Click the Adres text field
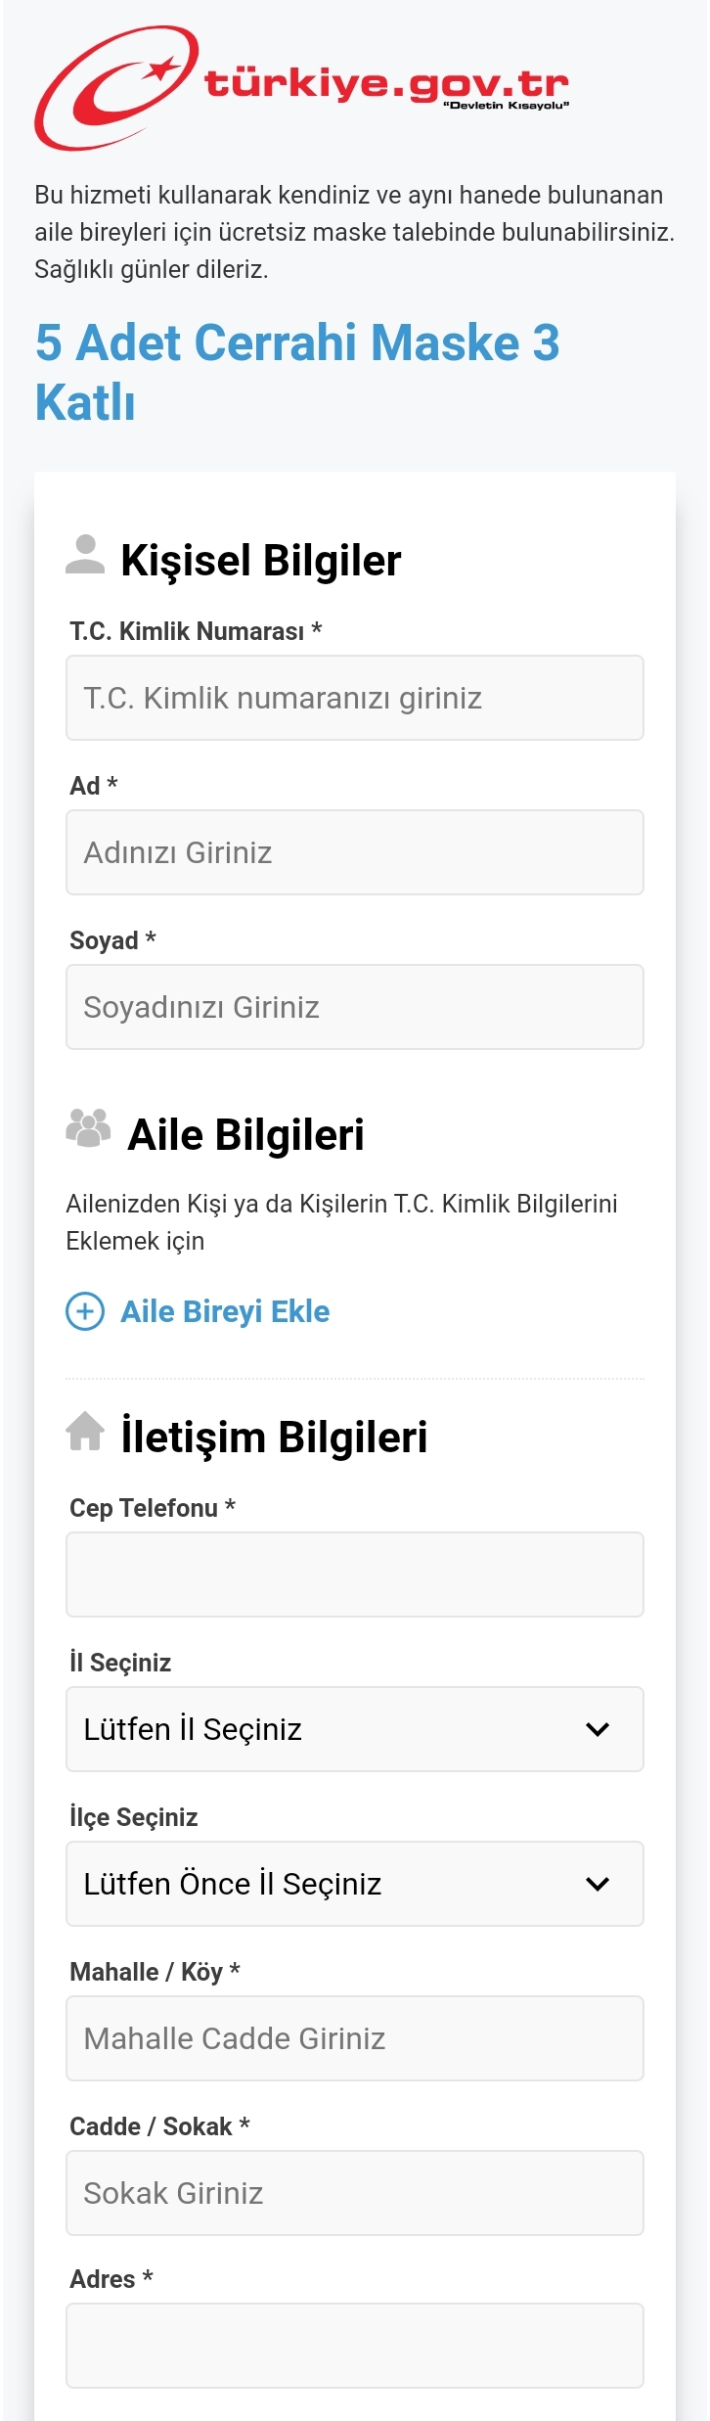Image resolution: width=710 pixels, height=2421 pixels. (x=354, y=2346)
